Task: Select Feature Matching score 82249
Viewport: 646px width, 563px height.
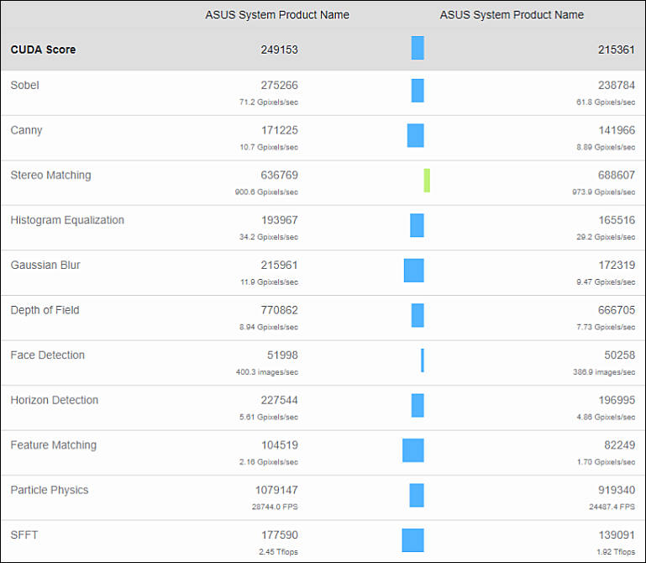Action: coord(620,445)
